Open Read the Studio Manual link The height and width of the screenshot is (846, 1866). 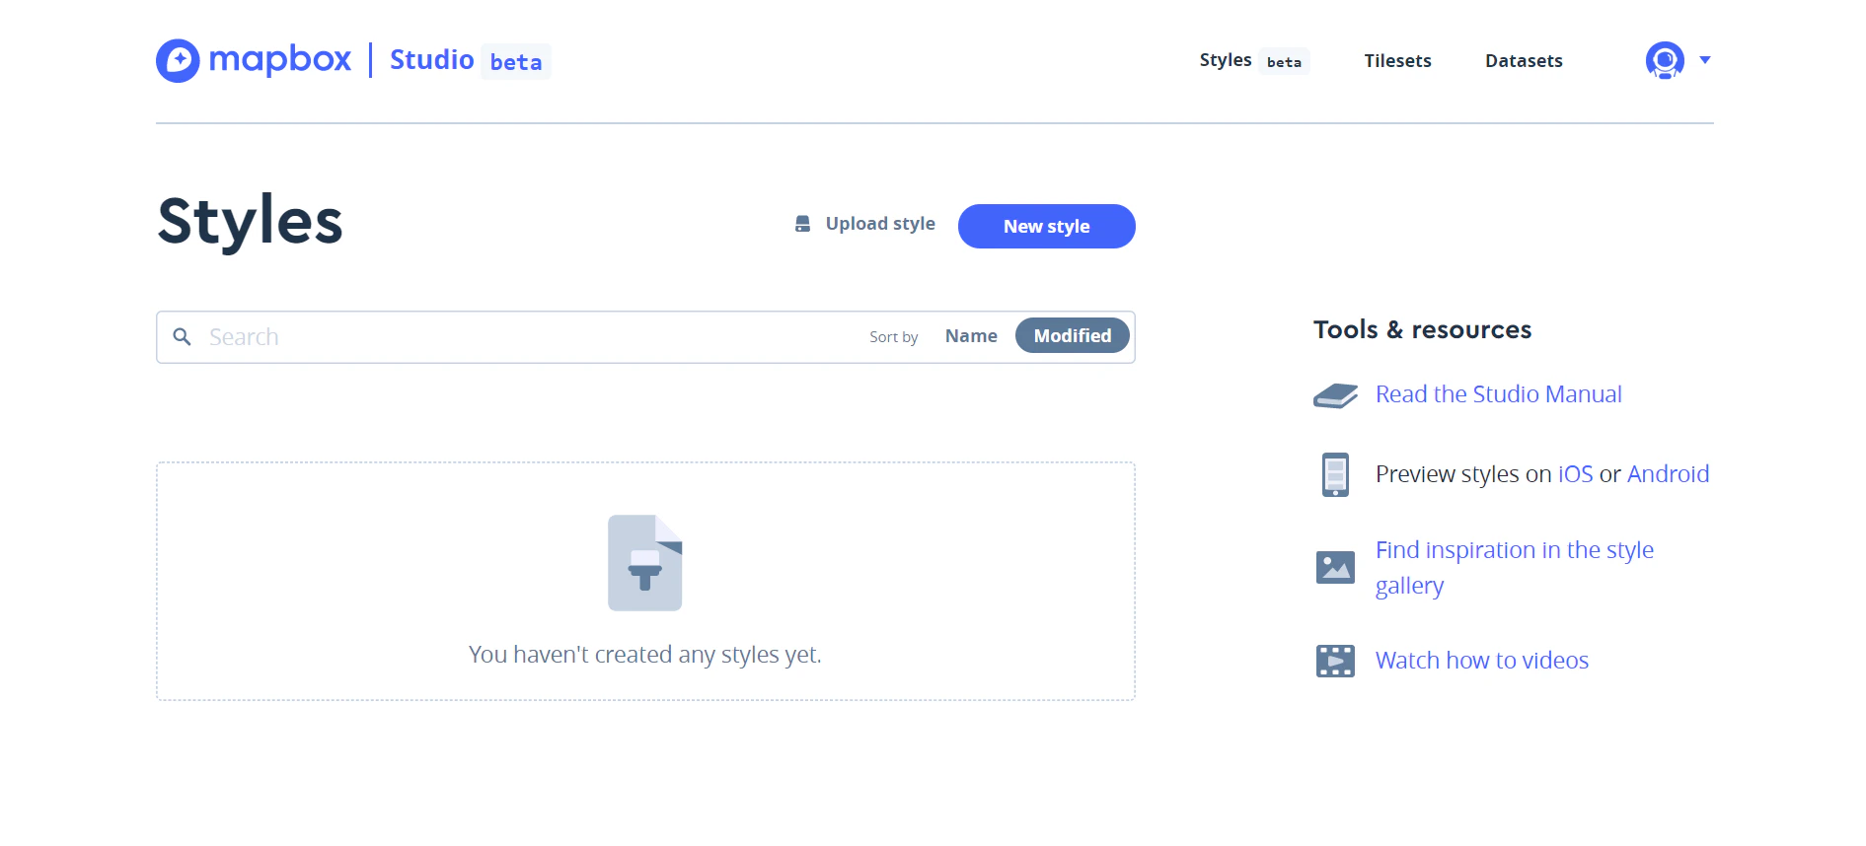pyautogui.click(x=1498, y=394)
